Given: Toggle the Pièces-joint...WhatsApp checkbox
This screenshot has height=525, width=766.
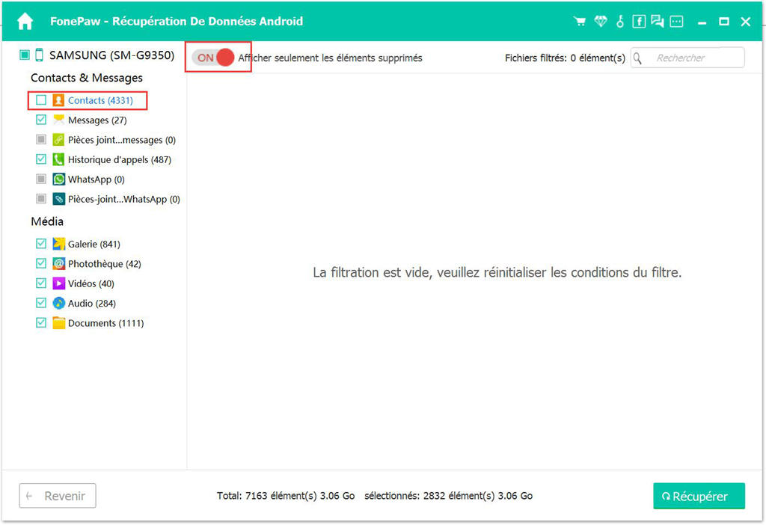Looking at the screenshot, I should tap(41, 199).
